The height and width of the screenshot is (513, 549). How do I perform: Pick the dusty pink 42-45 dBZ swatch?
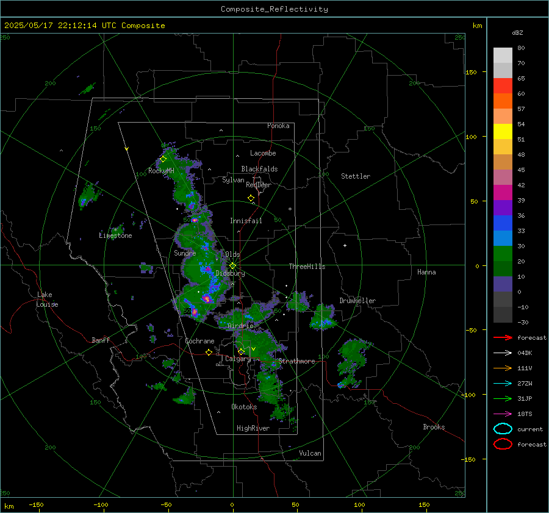pos(503,178)
